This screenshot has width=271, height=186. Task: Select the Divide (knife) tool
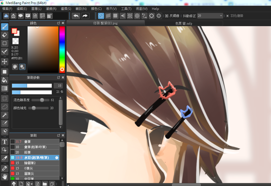click(5, 158)
